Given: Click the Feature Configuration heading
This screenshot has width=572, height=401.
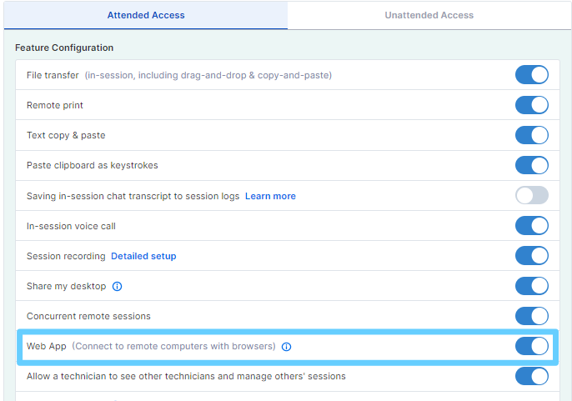Looking at the screenshot, I should coord(64,48).
